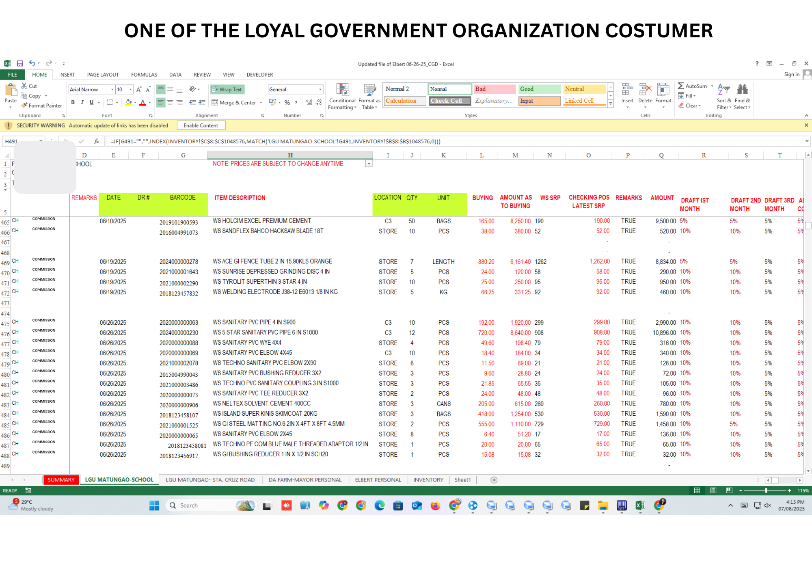Click the AutoSum sigma icon
Viewport: 812px width, 574px height.
[681, 86]
